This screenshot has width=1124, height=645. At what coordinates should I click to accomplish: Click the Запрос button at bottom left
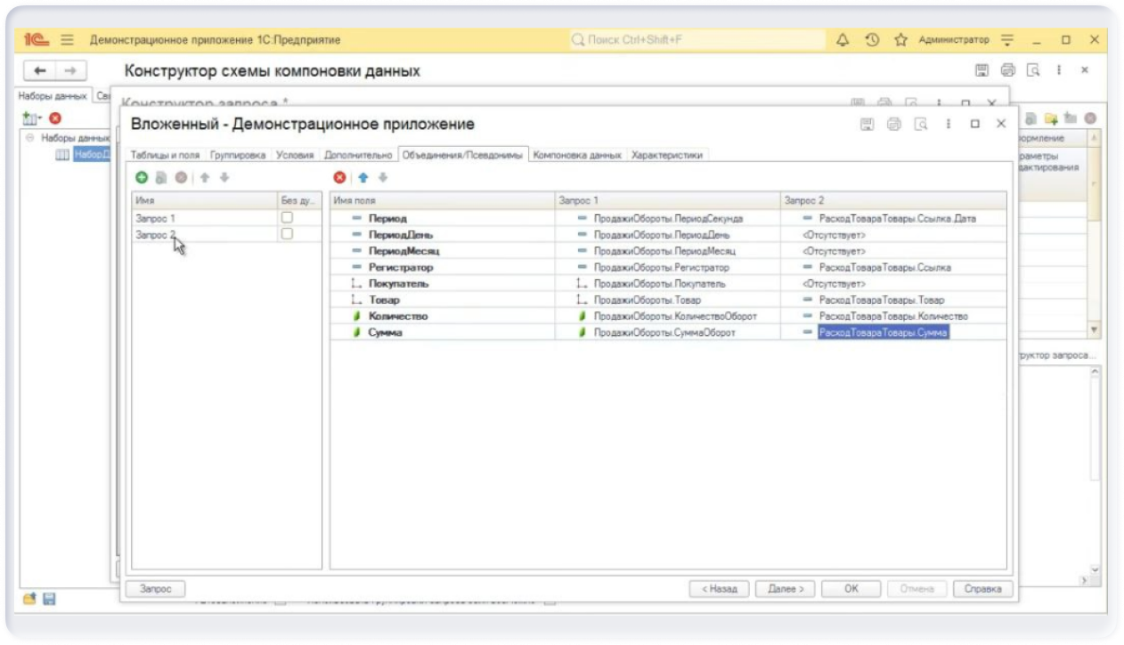(x=155, y=589)
